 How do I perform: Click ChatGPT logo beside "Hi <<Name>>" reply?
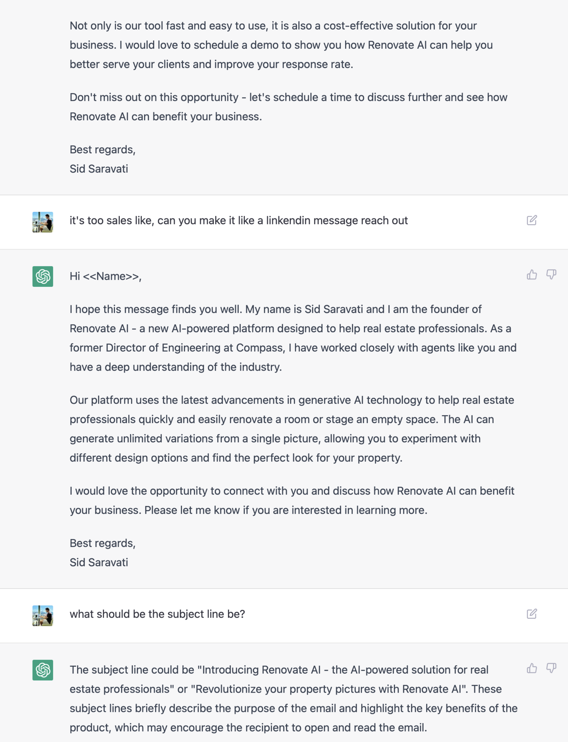(43, 276)
